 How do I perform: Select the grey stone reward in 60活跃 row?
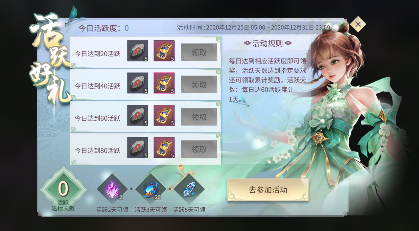coord(138,115)
